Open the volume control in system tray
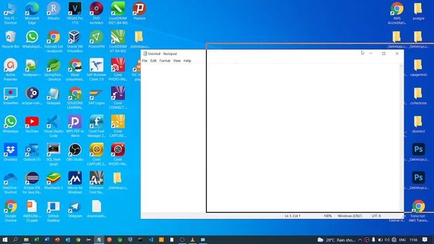 [387, 240]
